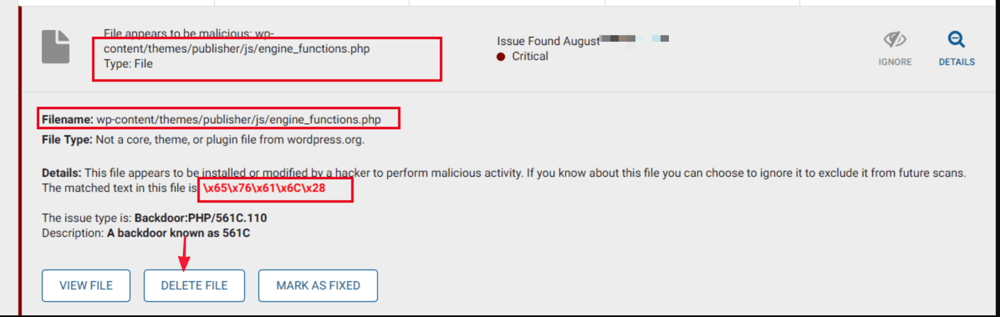Click the gray document file icon
The image size is (1000, 317).
coord(56,47)
